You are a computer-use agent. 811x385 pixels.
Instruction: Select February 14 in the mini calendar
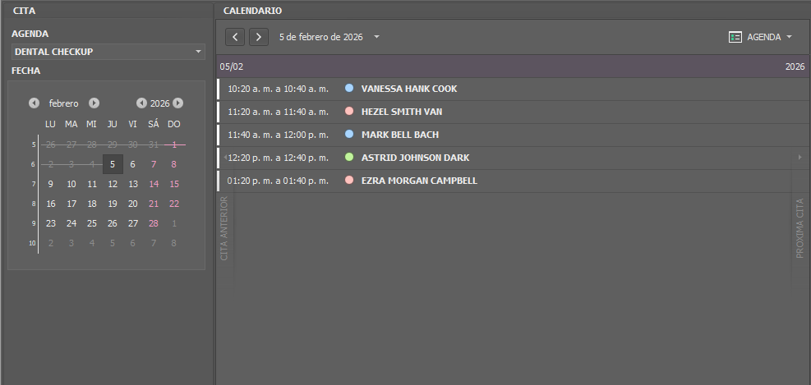click(154, 184)
